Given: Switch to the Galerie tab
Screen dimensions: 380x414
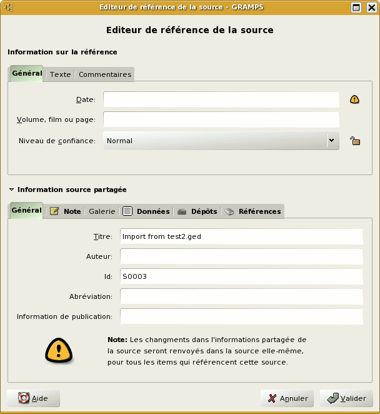Looking at the screenshot, I should (102, 211).
